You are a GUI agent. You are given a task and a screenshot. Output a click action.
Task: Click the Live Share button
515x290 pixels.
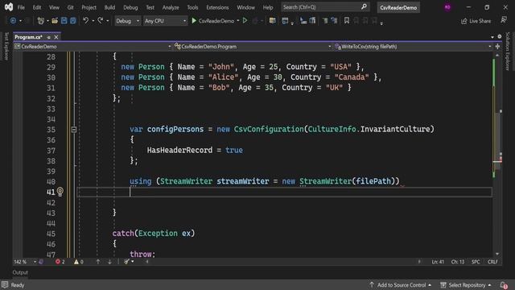click(x=476, y=21)
